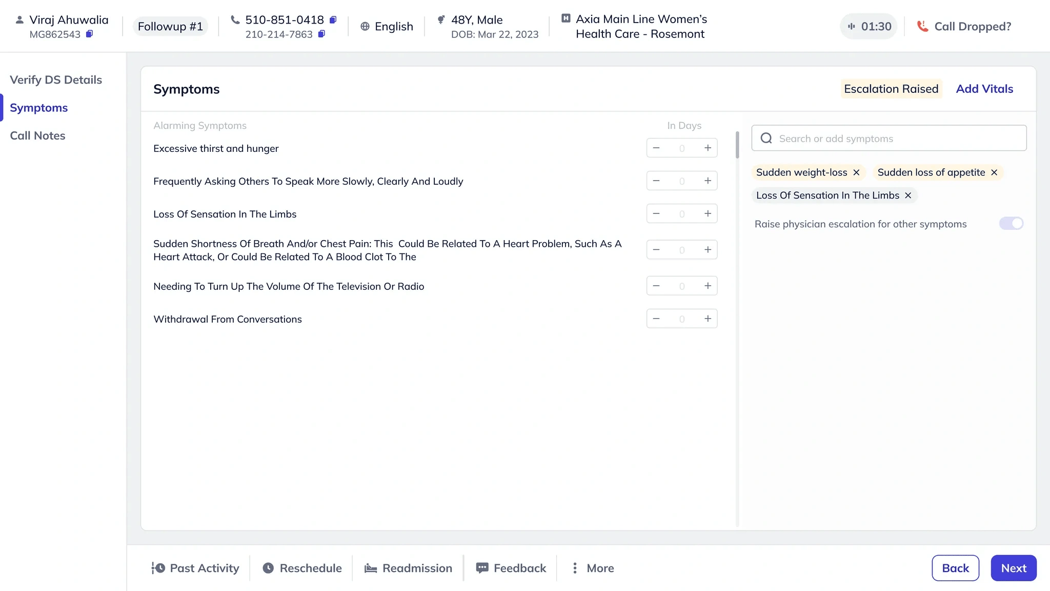Increase days for Excessive thirst and hunger
Screen dimensions: 1050x591
tap(708, 148)
